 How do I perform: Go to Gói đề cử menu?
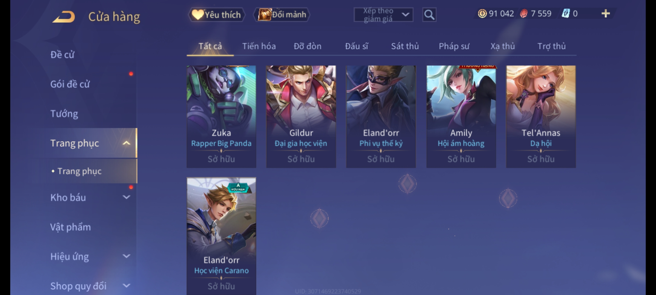tap(70, 84)
